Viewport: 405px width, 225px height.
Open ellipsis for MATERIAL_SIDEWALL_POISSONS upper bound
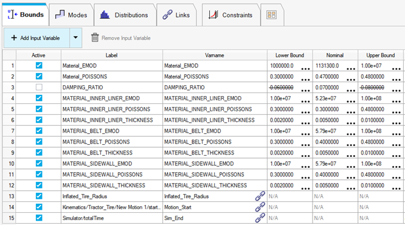coord(396,178)
